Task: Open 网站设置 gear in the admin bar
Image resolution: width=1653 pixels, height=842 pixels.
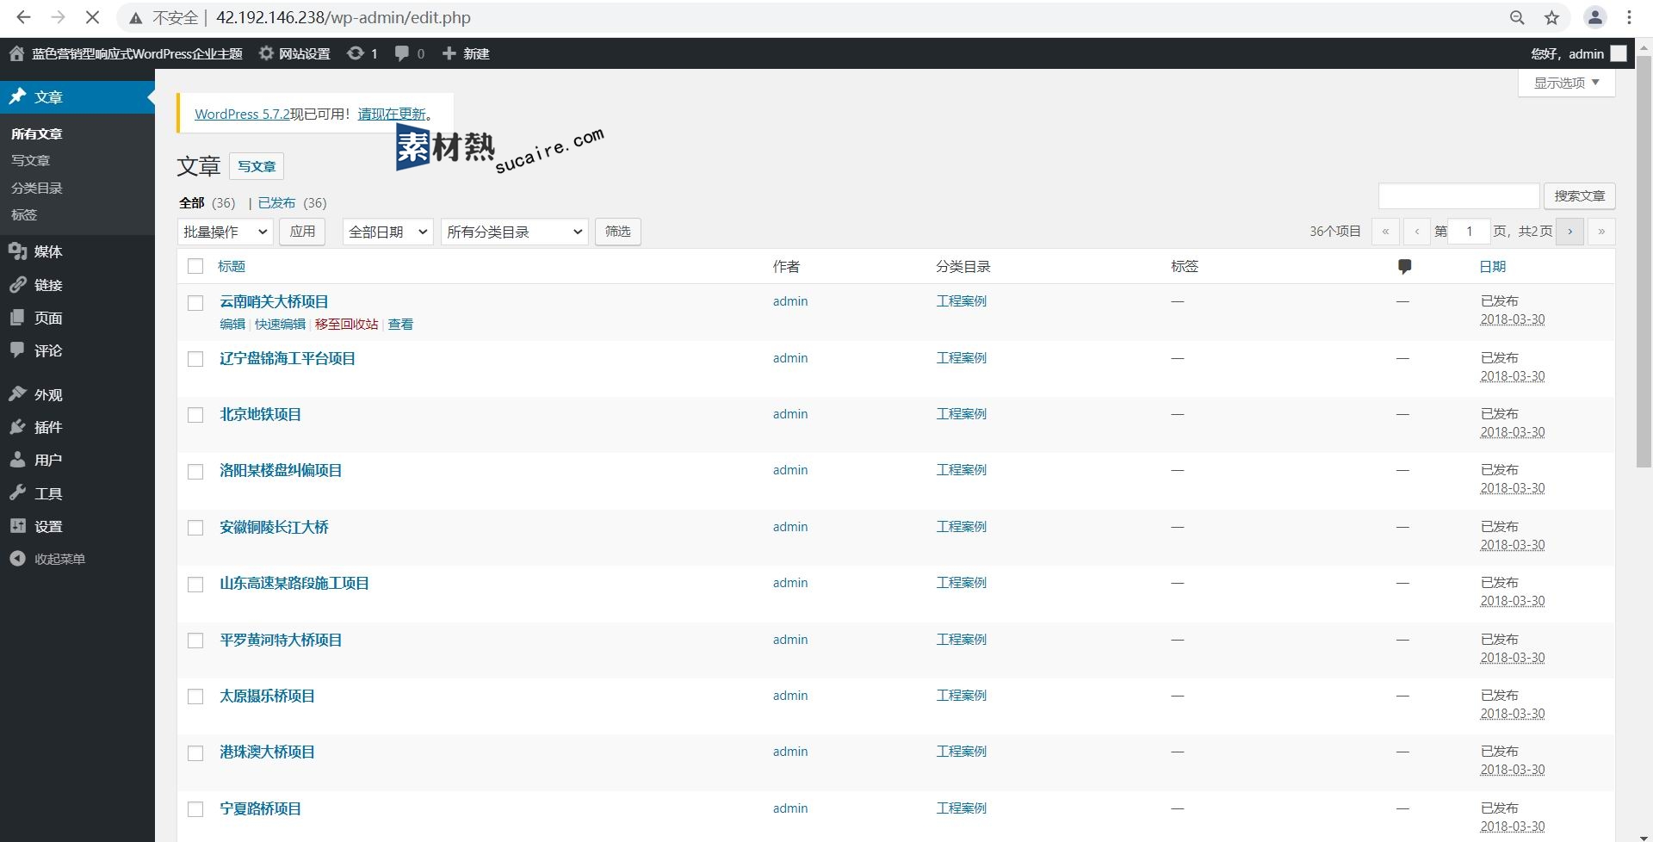Action: point(294,53)
